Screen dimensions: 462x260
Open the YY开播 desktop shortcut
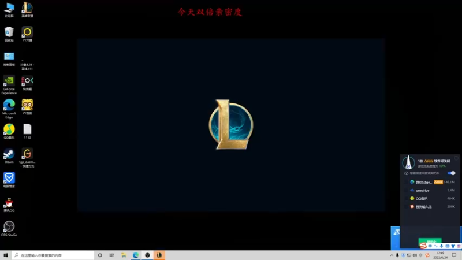tap(27, 34)
